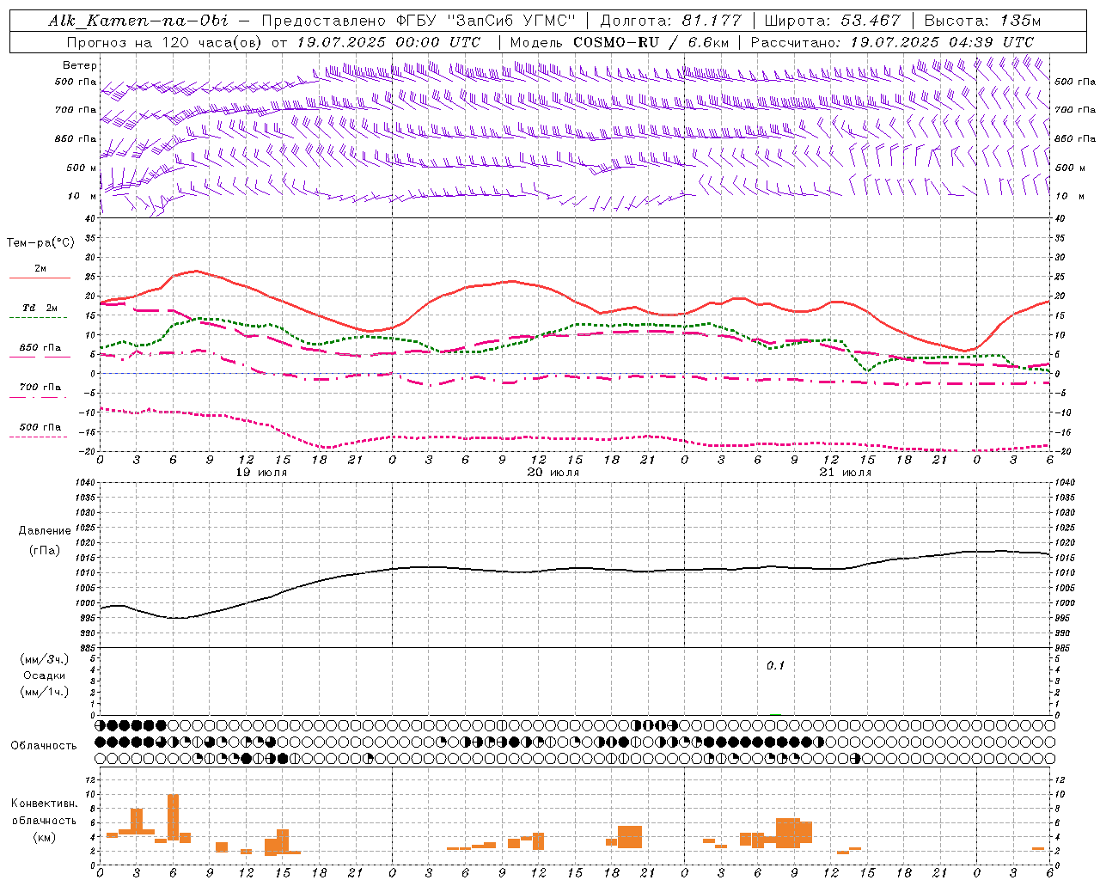The height and width of the screenshot is (880, 1100).
Task: Click the precipitation value "0.1"
Action: point(775,666)
